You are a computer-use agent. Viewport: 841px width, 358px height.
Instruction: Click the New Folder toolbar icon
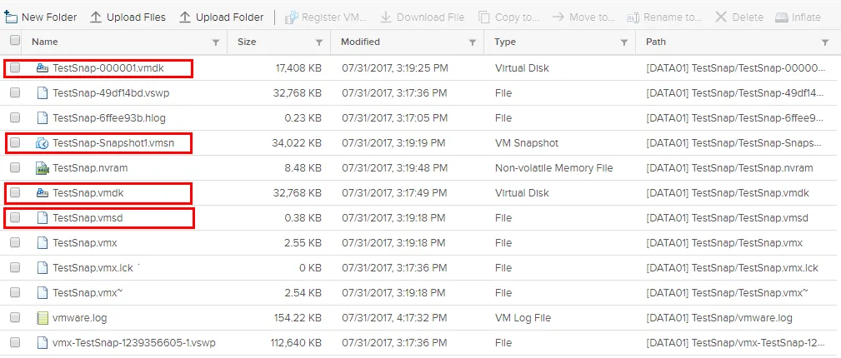[x=12, y=17]
